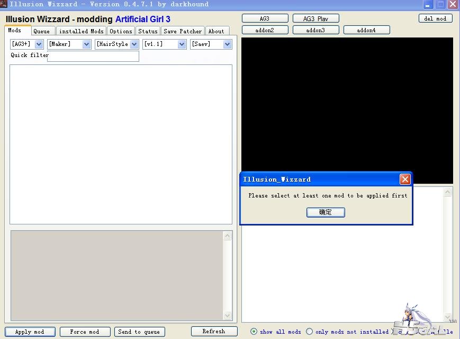
Task: View the Status tab
Action: [x=148, y=31]
